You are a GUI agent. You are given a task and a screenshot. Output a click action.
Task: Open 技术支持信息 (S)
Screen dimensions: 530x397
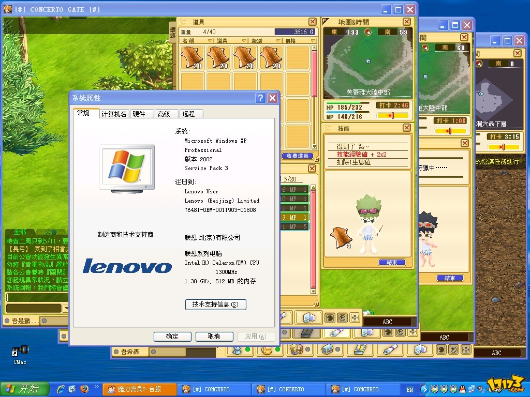(x=216, y=304)
